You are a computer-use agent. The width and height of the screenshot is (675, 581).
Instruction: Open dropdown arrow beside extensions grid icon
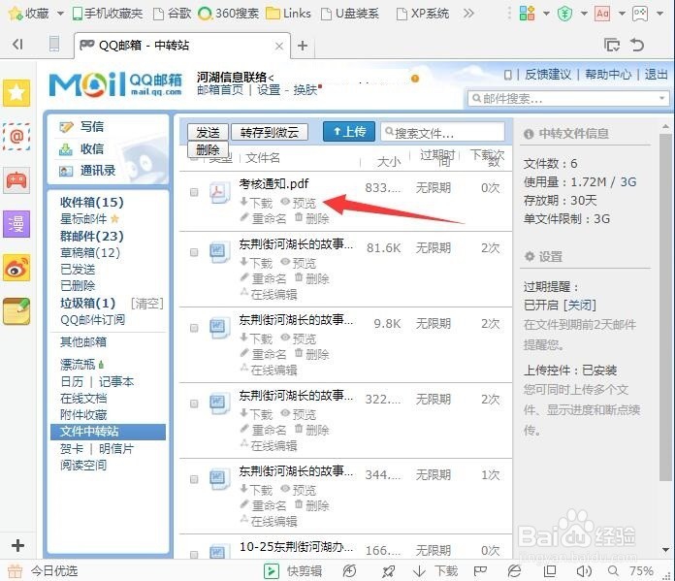click(x=546, y=14)
